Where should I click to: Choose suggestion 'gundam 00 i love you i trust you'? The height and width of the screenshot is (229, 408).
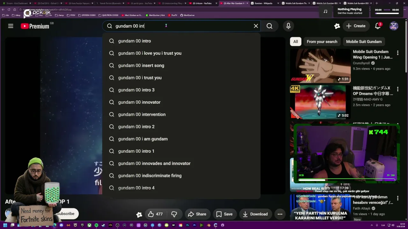click(181, 53)
